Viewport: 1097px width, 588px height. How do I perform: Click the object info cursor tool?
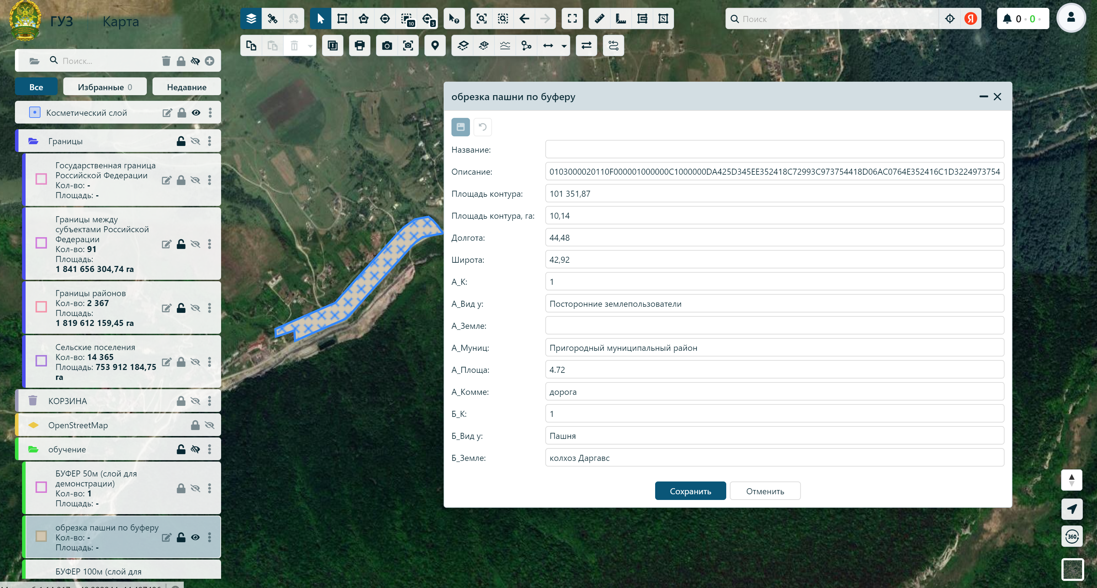click(454, 19)
